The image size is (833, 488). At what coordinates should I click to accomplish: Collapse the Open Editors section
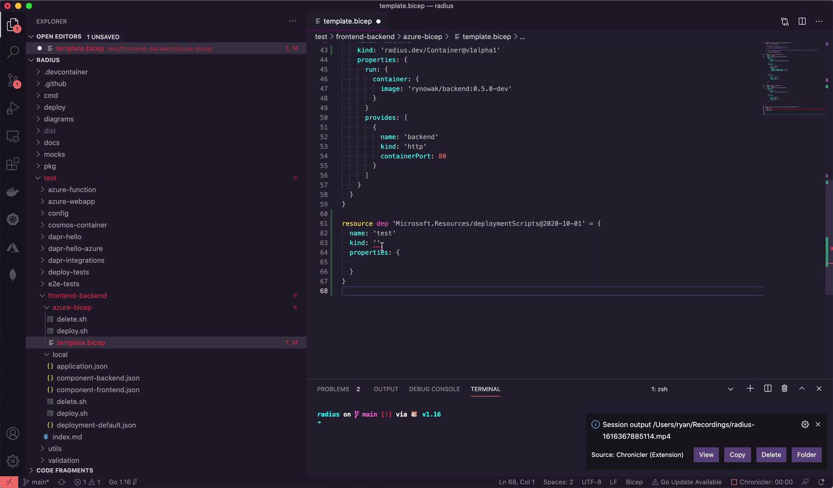[166, 36]
